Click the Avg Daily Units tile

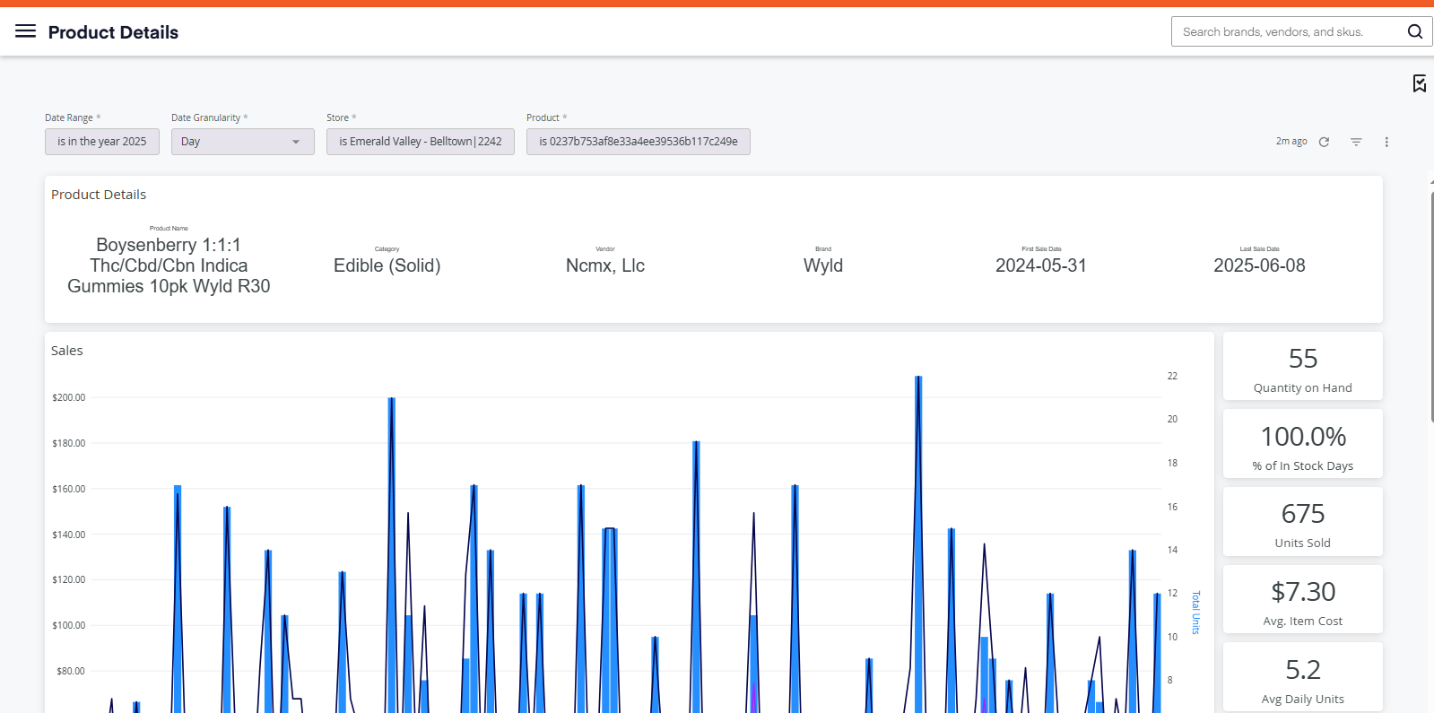coord(1303,677)
